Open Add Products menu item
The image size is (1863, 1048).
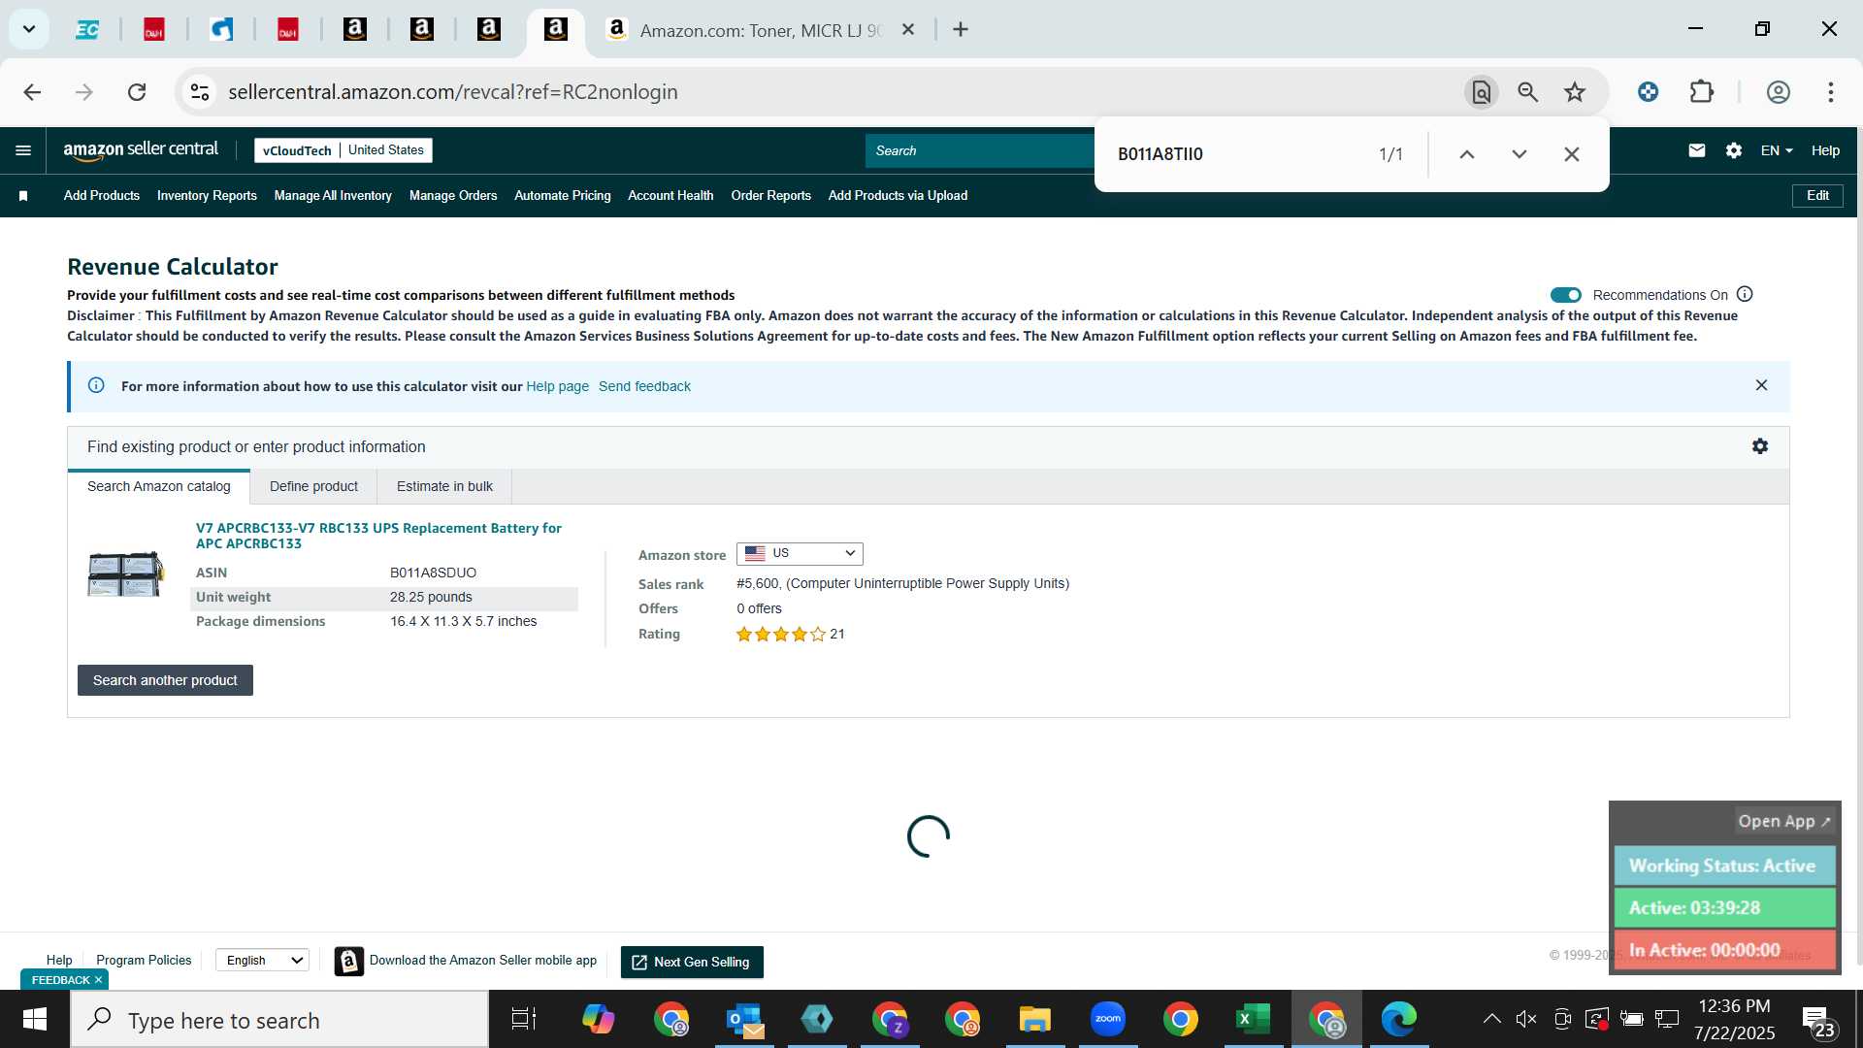click(x=102, y=196)
